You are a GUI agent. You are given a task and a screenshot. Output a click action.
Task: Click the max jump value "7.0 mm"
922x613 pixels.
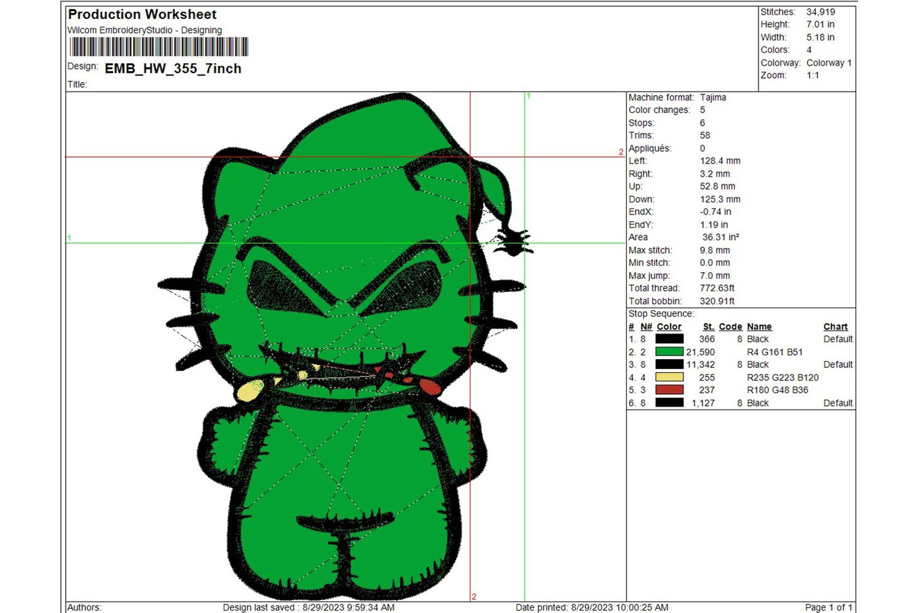[x=715, y=276]
